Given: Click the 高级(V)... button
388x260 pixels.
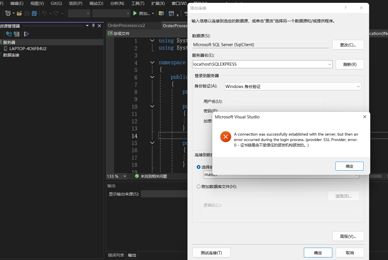Looking at the screenshot, I should 348,236.
